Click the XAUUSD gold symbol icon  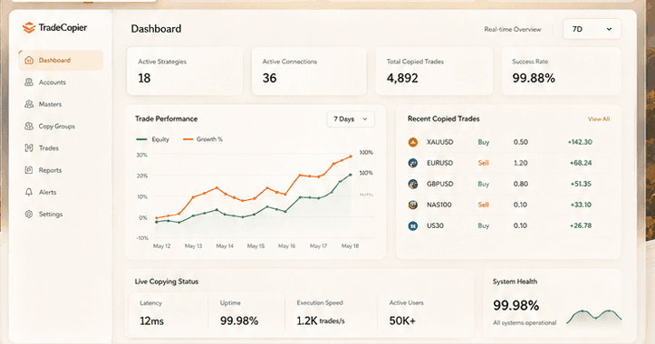pyautogui.click(x=413, y=142)
